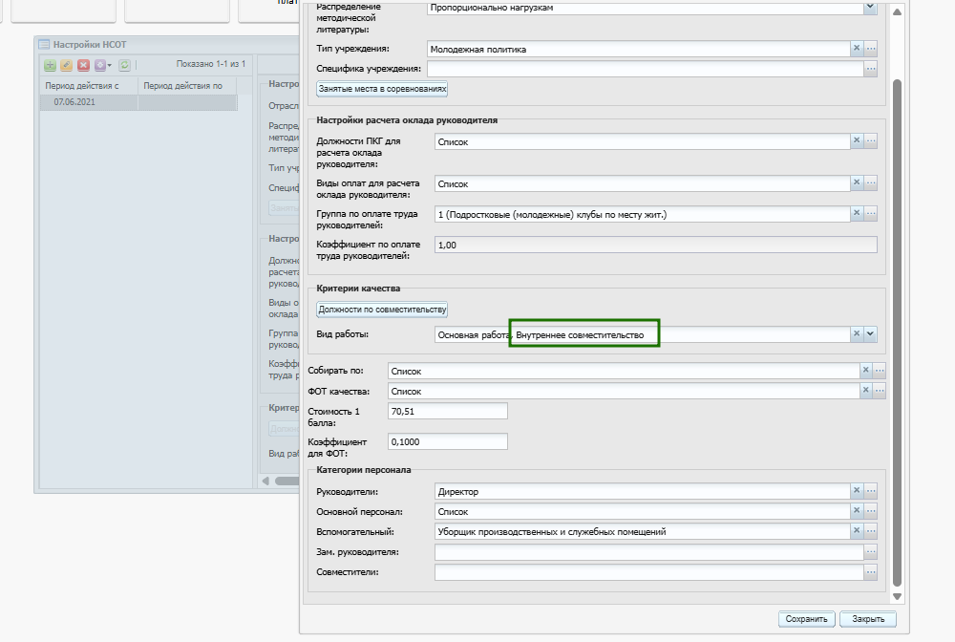The height and width of the screenshot is (642, 955).
Task: Click the Собирать по field showing Список
Action: [624, 371]
